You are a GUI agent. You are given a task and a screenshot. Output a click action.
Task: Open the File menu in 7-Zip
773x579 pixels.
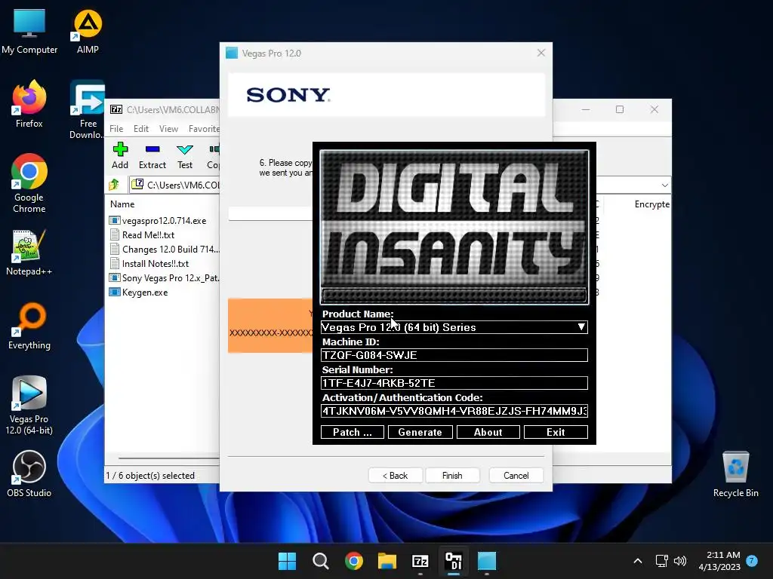coord(116,128)
